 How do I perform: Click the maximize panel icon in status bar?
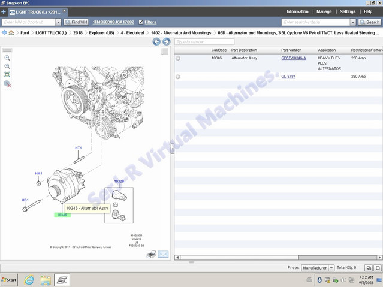click(378, 268)
